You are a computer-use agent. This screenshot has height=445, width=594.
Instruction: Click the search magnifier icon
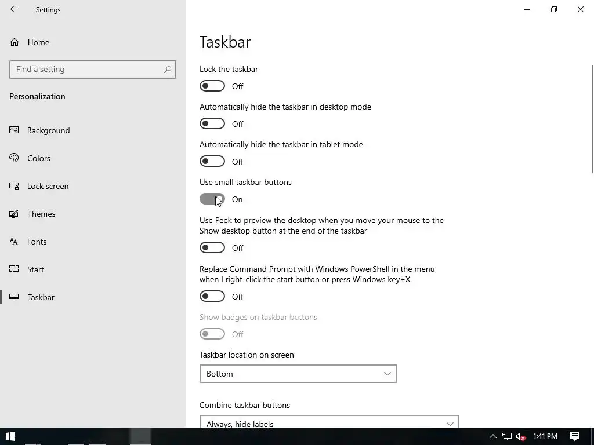168,70
